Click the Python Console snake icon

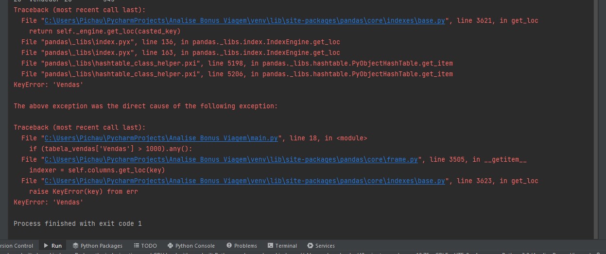point(170,246)
